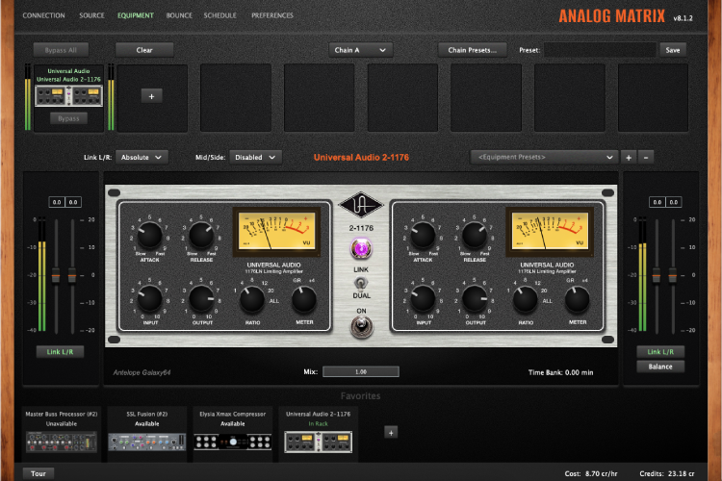Flip the ON power toggle switch
The width and height of the screenshot is (722, 481).
point(361,327)
